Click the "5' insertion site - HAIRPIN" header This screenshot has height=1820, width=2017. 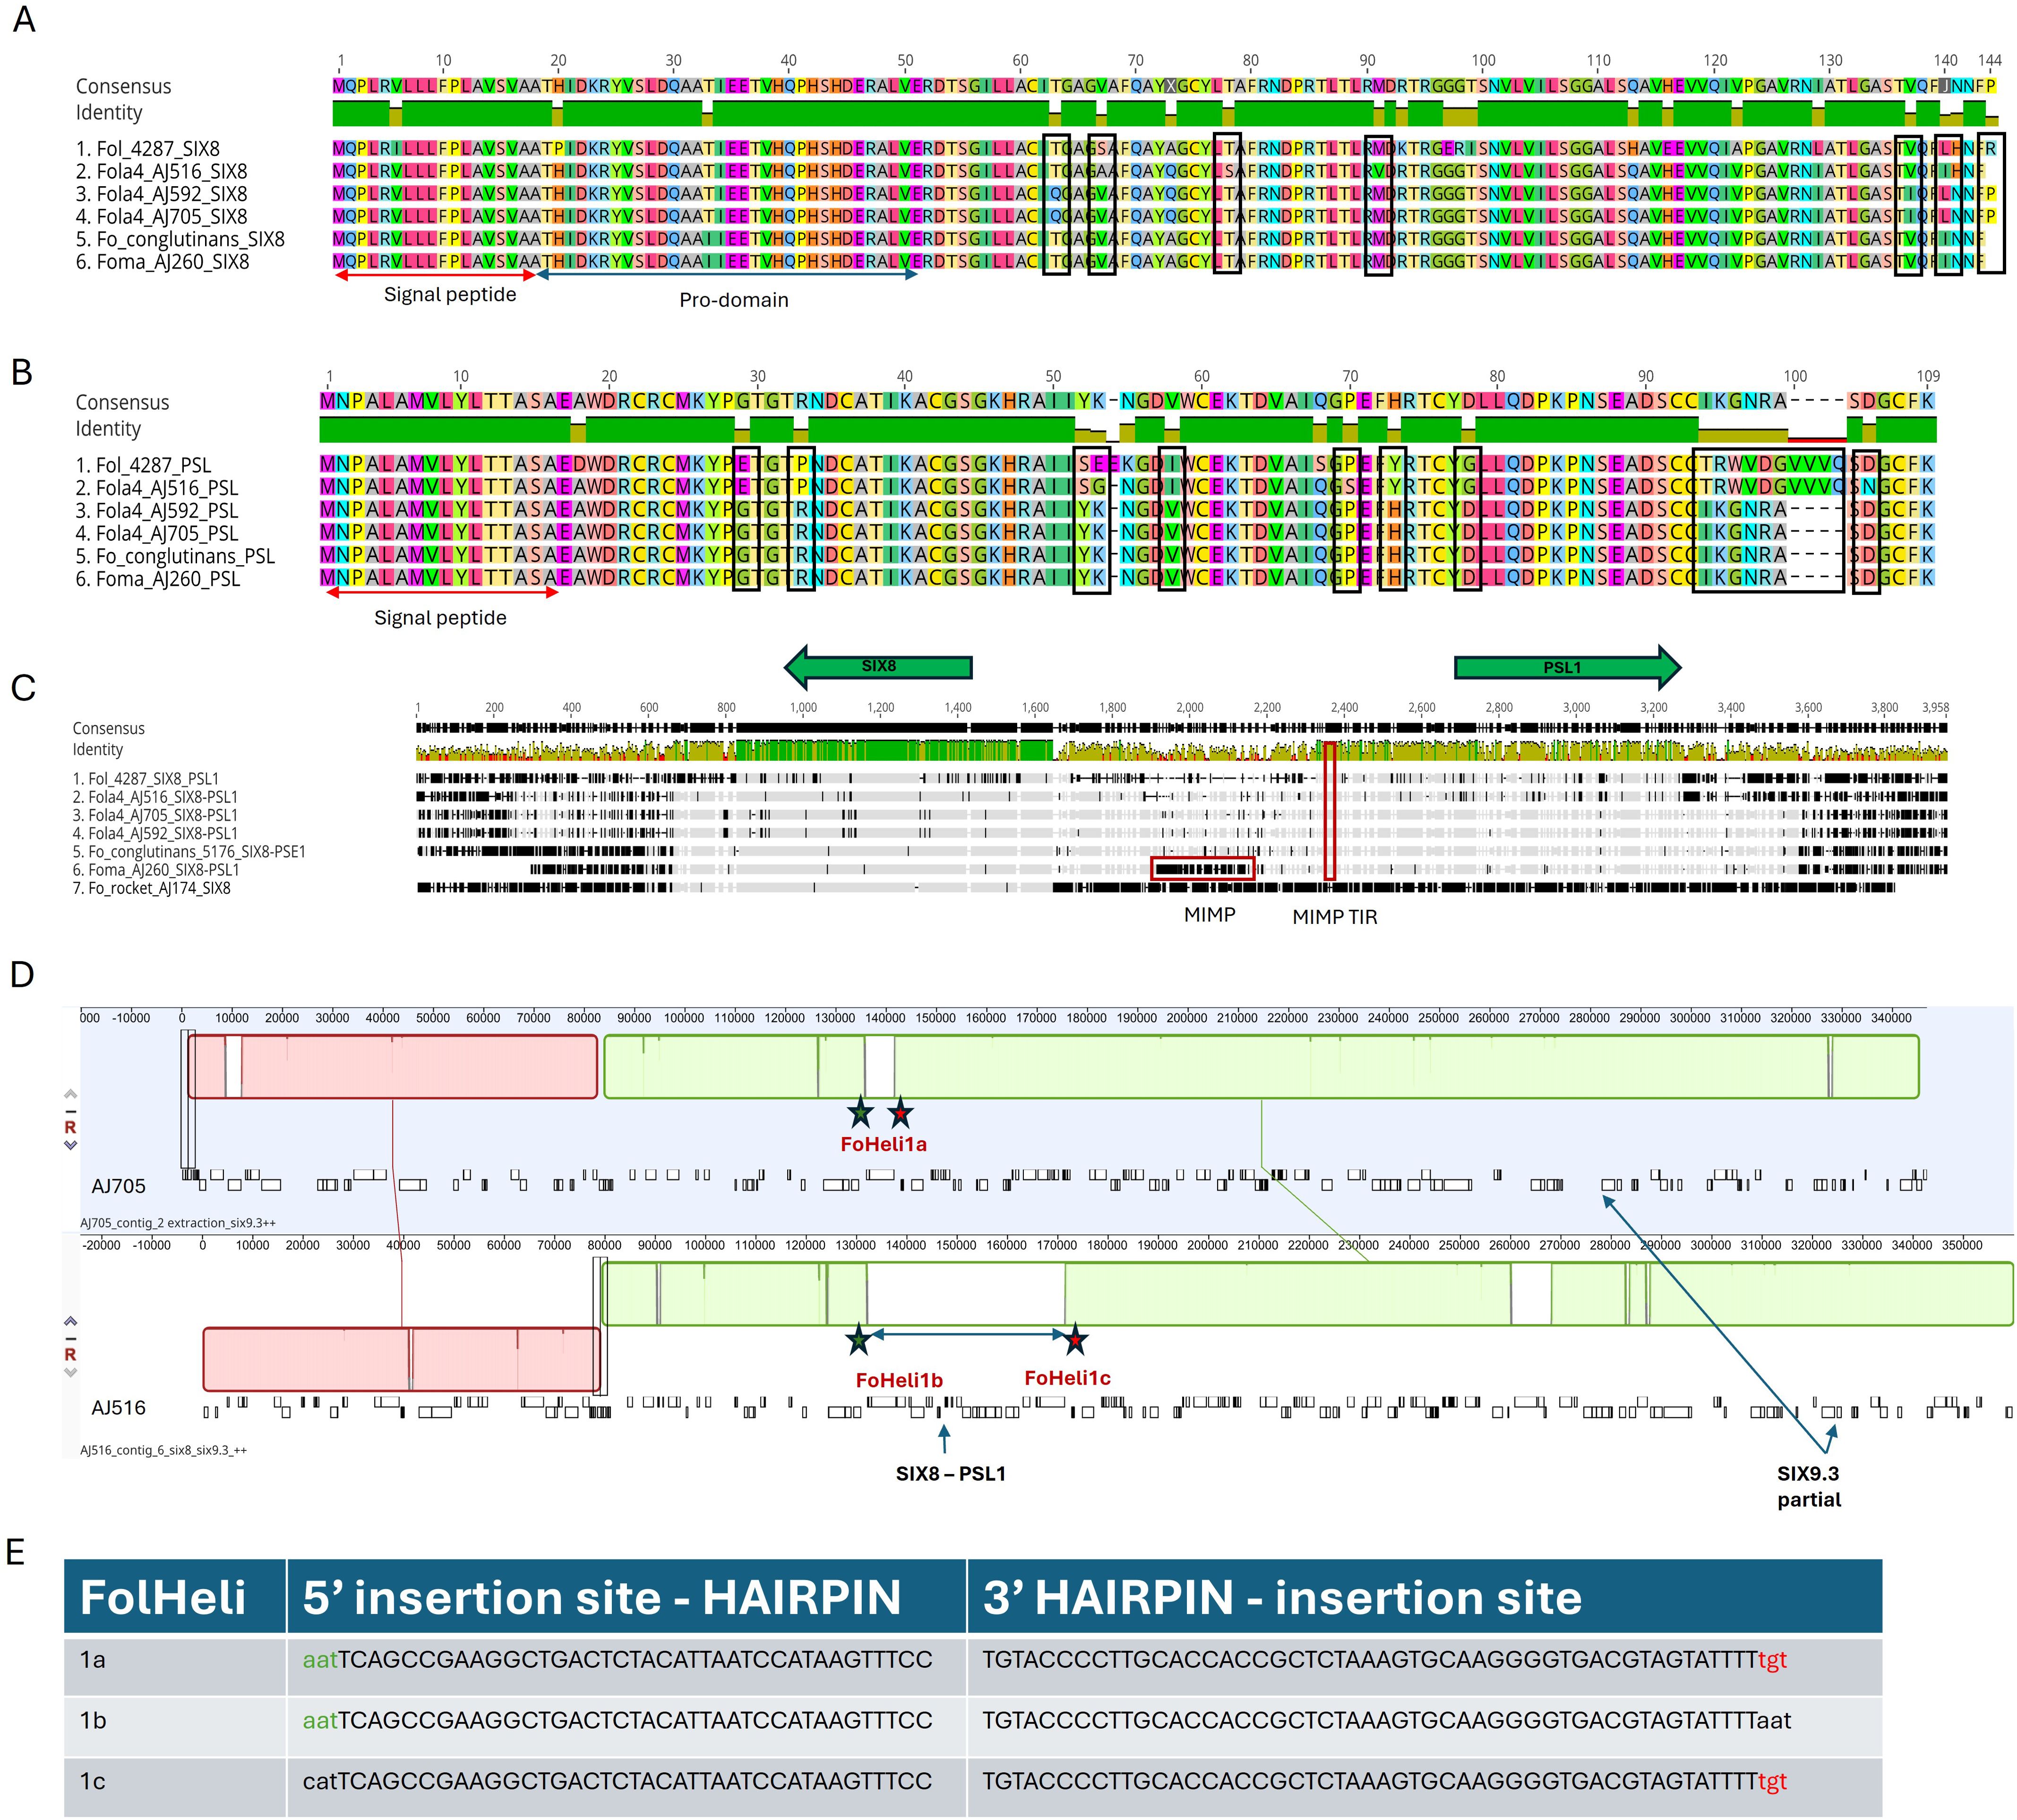pos(602,1597)
